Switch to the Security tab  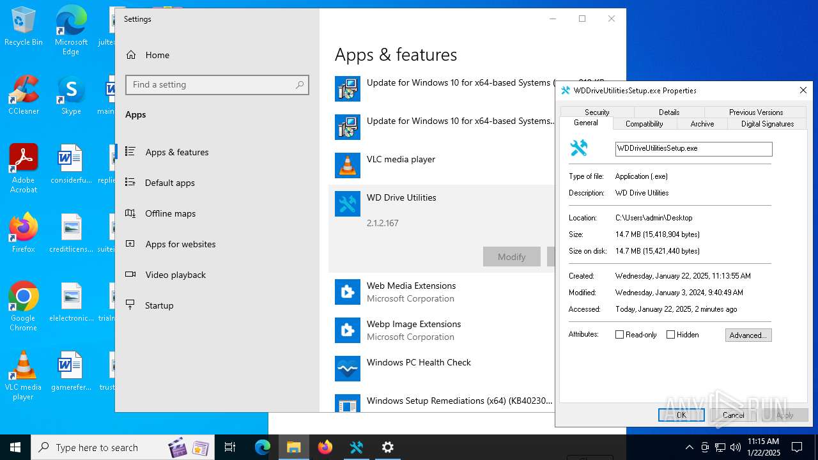[x=597, y=112]
